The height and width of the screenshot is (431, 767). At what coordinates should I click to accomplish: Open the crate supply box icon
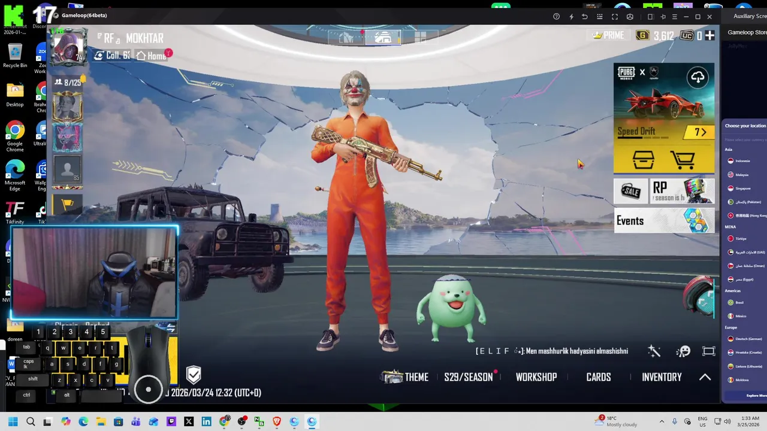coord(644,160)
